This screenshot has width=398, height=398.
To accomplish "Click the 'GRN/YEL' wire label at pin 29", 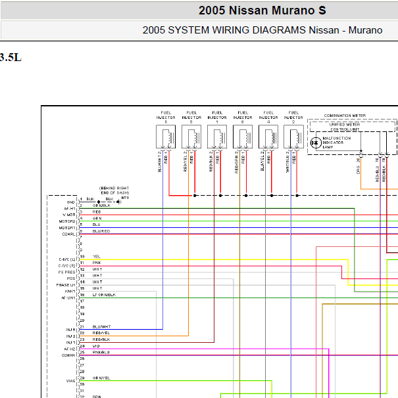I will pos(101,378).
